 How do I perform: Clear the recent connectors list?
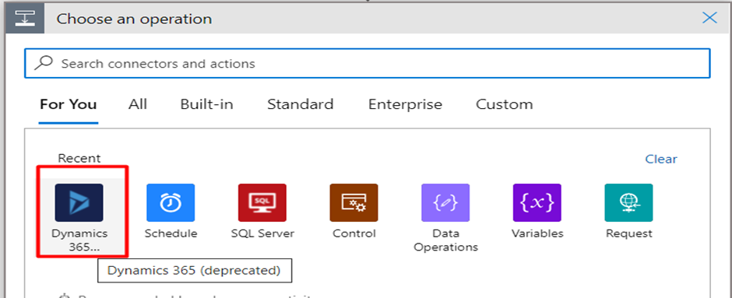tap(661, 159)
